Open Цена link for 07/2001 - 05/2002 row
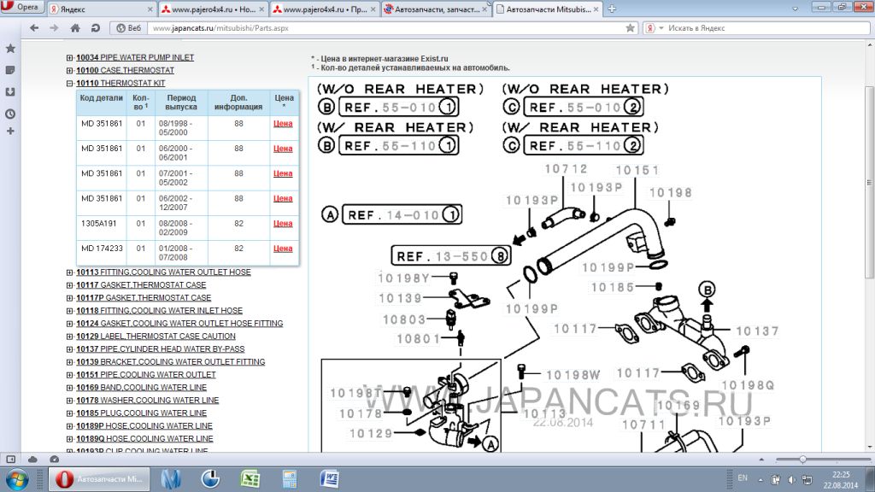This screenshot has width=875, height=492. 283,173
